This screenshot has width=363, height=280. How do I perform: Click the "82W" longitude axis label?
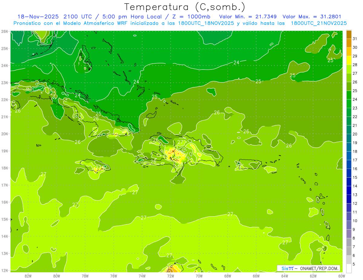28,275
